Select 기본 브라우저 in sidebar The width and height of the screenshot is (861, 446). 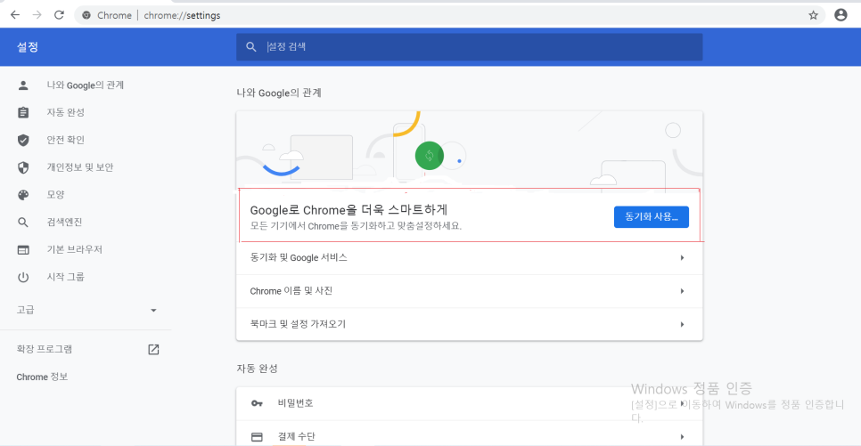point(75,249)
